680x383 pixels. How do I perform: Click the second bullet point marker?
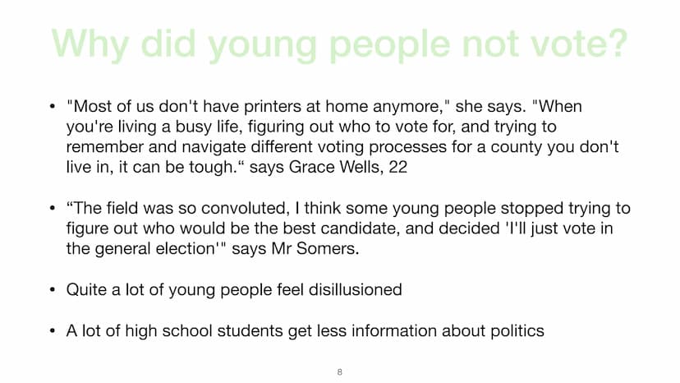(x=53, y=208)
